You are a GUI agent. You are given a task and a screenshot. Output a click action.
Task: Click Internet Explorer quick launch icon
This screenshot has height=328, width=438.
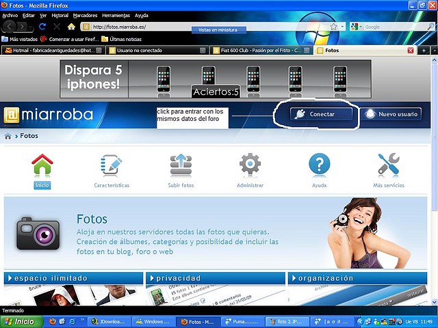[x=72, y=322]
